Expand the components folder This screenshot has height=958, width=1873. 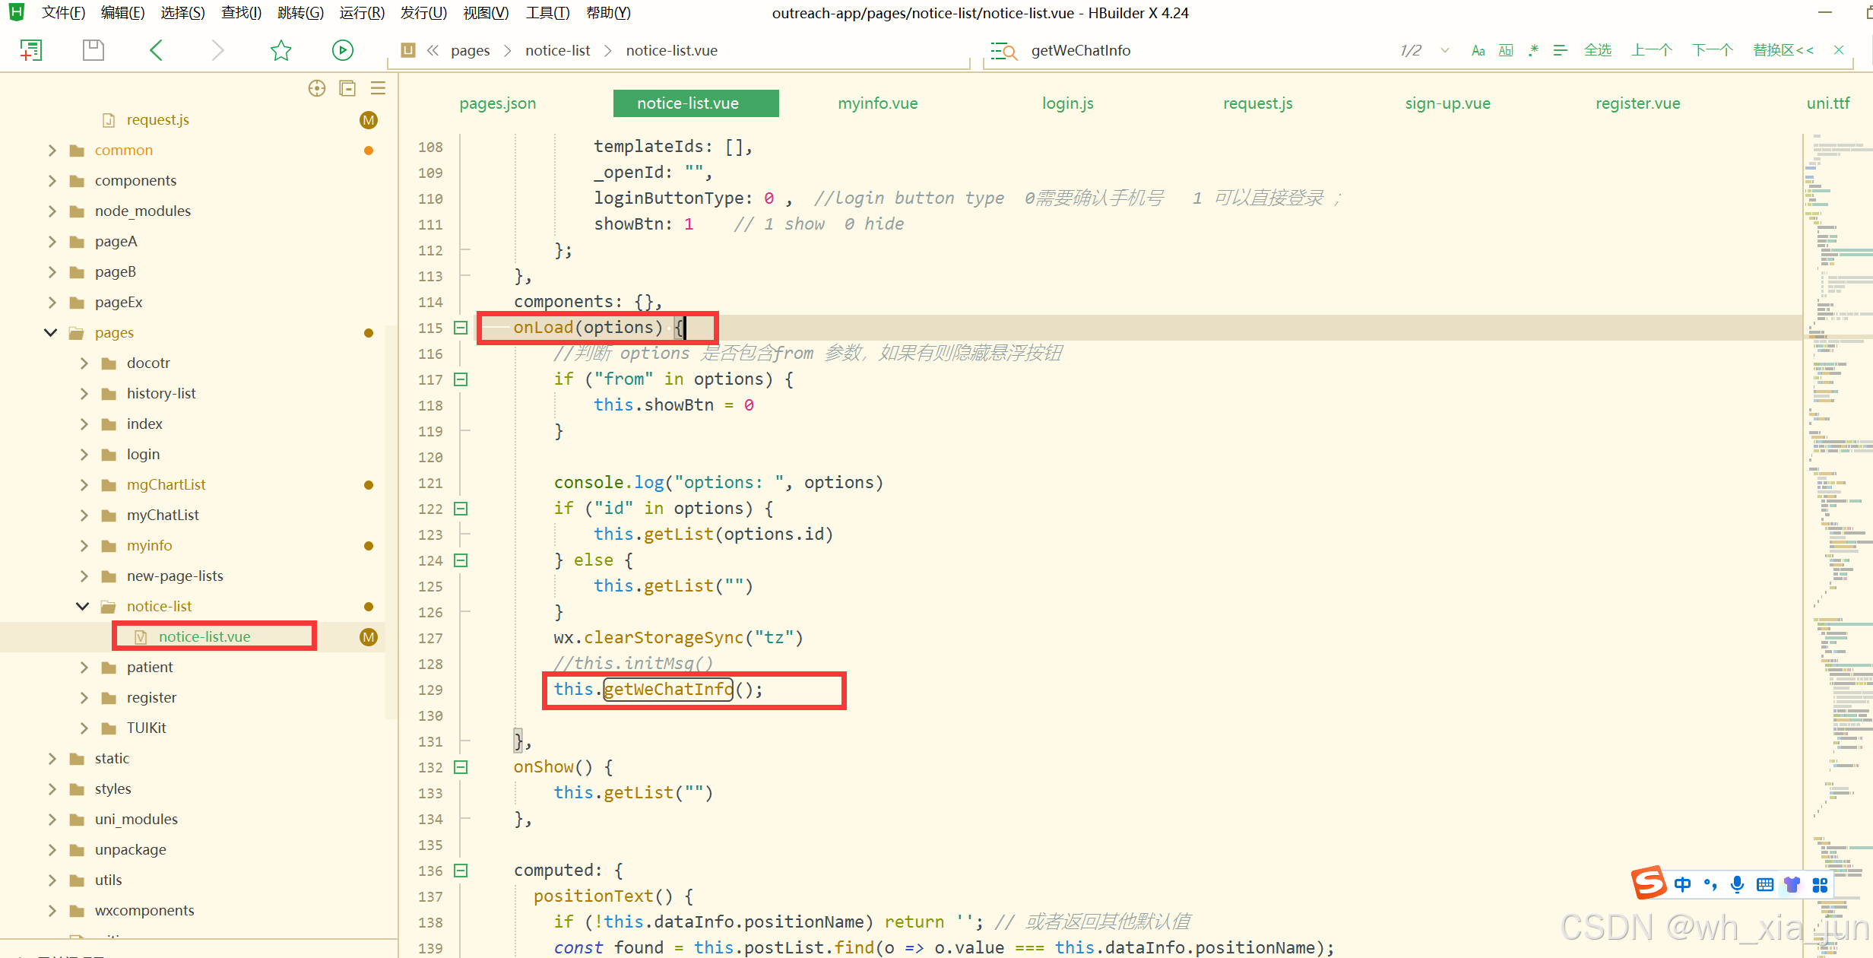(x=52, y=180)
